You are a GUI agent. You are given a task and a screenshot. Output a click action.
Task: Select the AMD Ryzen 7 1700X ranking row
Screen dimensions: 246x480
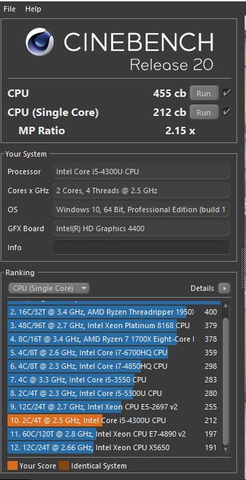[113, 339]
